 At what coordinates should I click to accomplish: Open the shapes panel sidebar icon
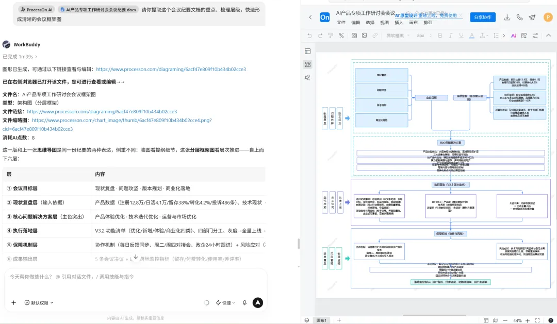coord(307,64)
